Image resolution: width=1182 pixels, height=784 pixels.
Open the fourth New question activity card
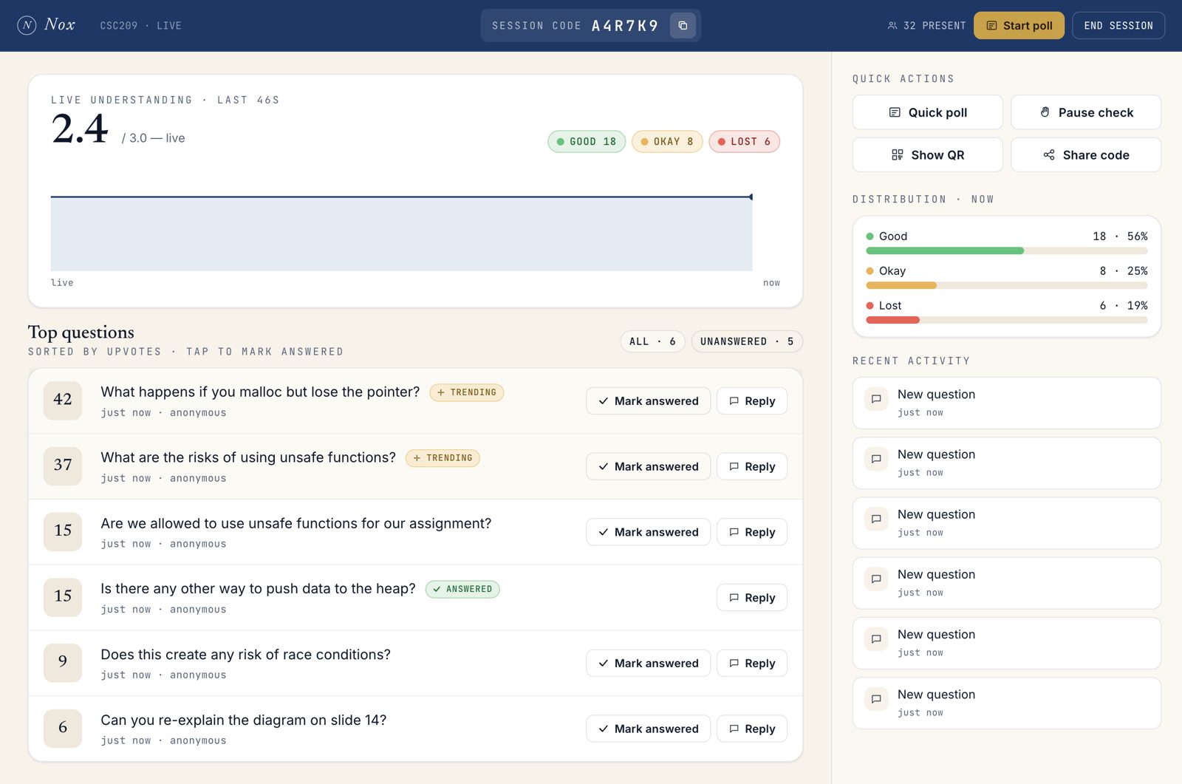[1006, 583]
